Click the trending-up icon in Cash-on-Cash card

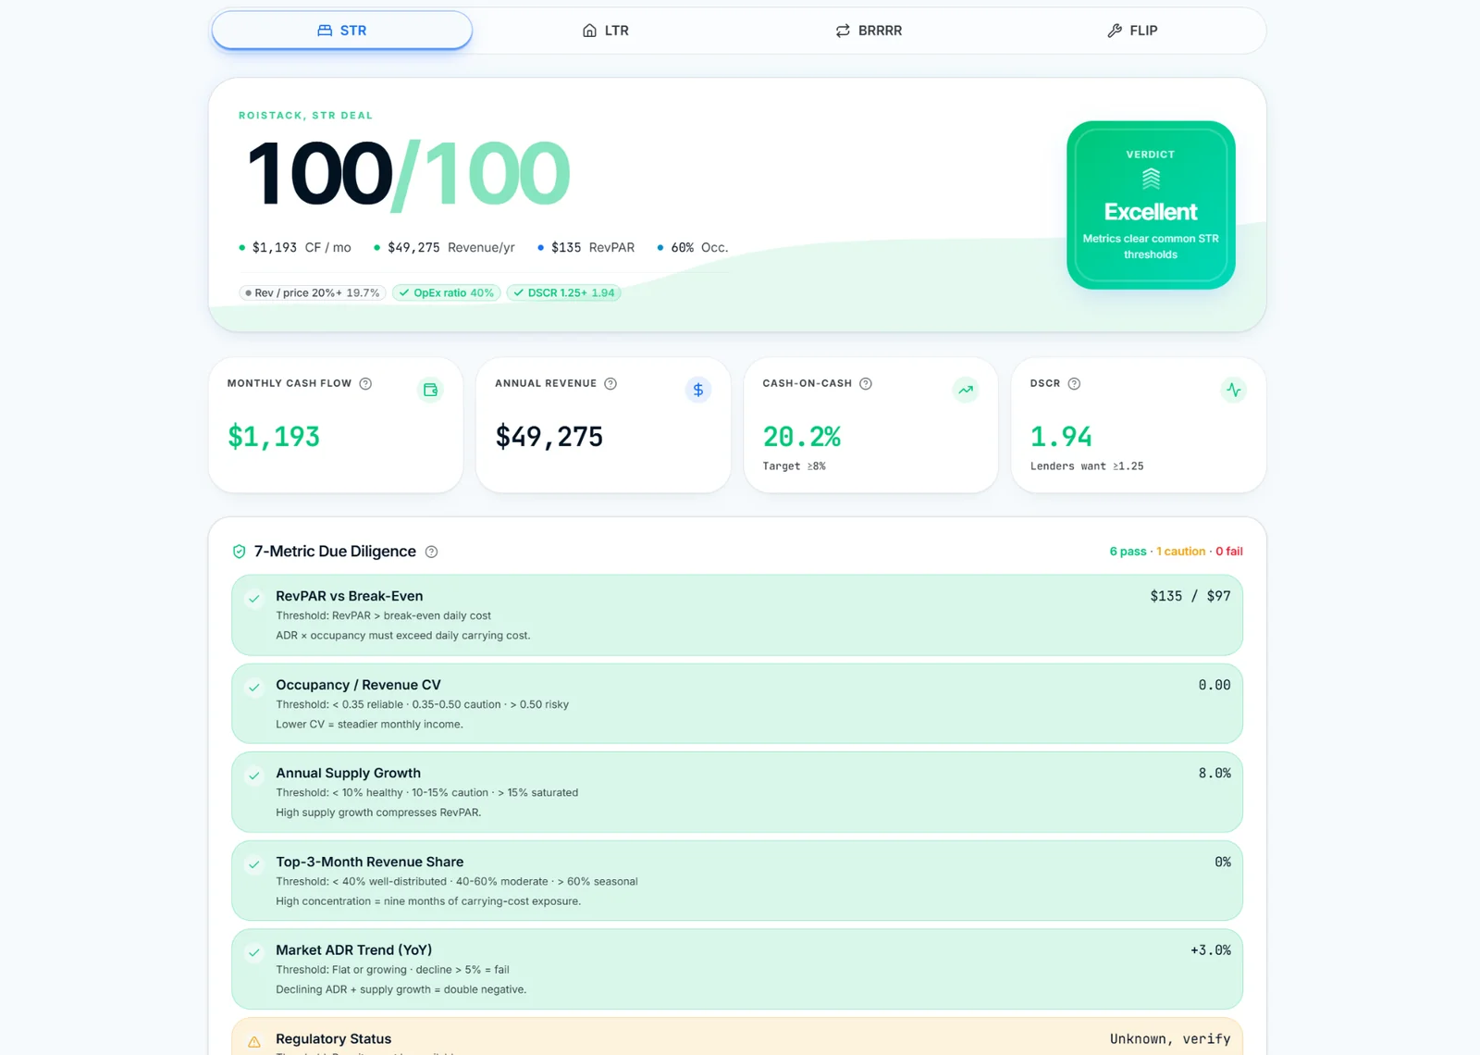click(966, 391)
